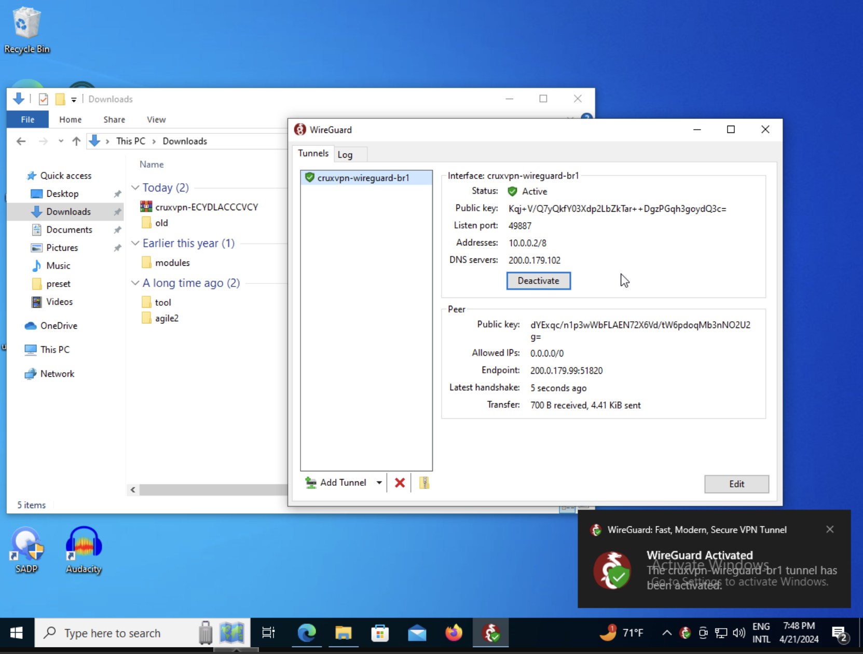Open the View ribbon tab in Explorer
Image resolution: width=863 pixels, height=654 pixels.
pos(156,119)
